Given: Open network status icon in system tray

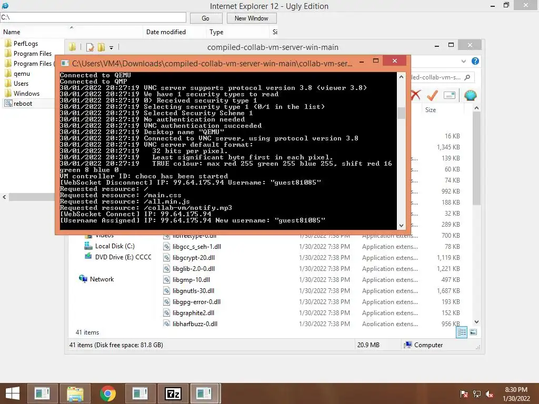Looking at the screenshot, I should pos(477,394).
